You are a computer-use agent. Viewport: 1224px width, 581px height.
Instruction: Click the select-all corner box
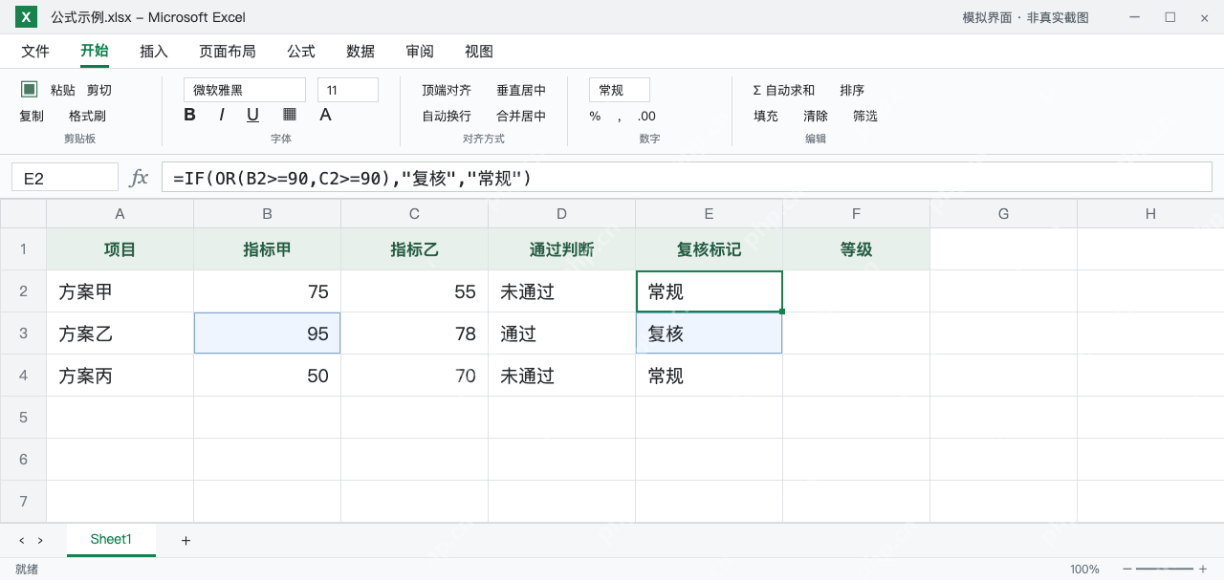(x=23, y=214)
